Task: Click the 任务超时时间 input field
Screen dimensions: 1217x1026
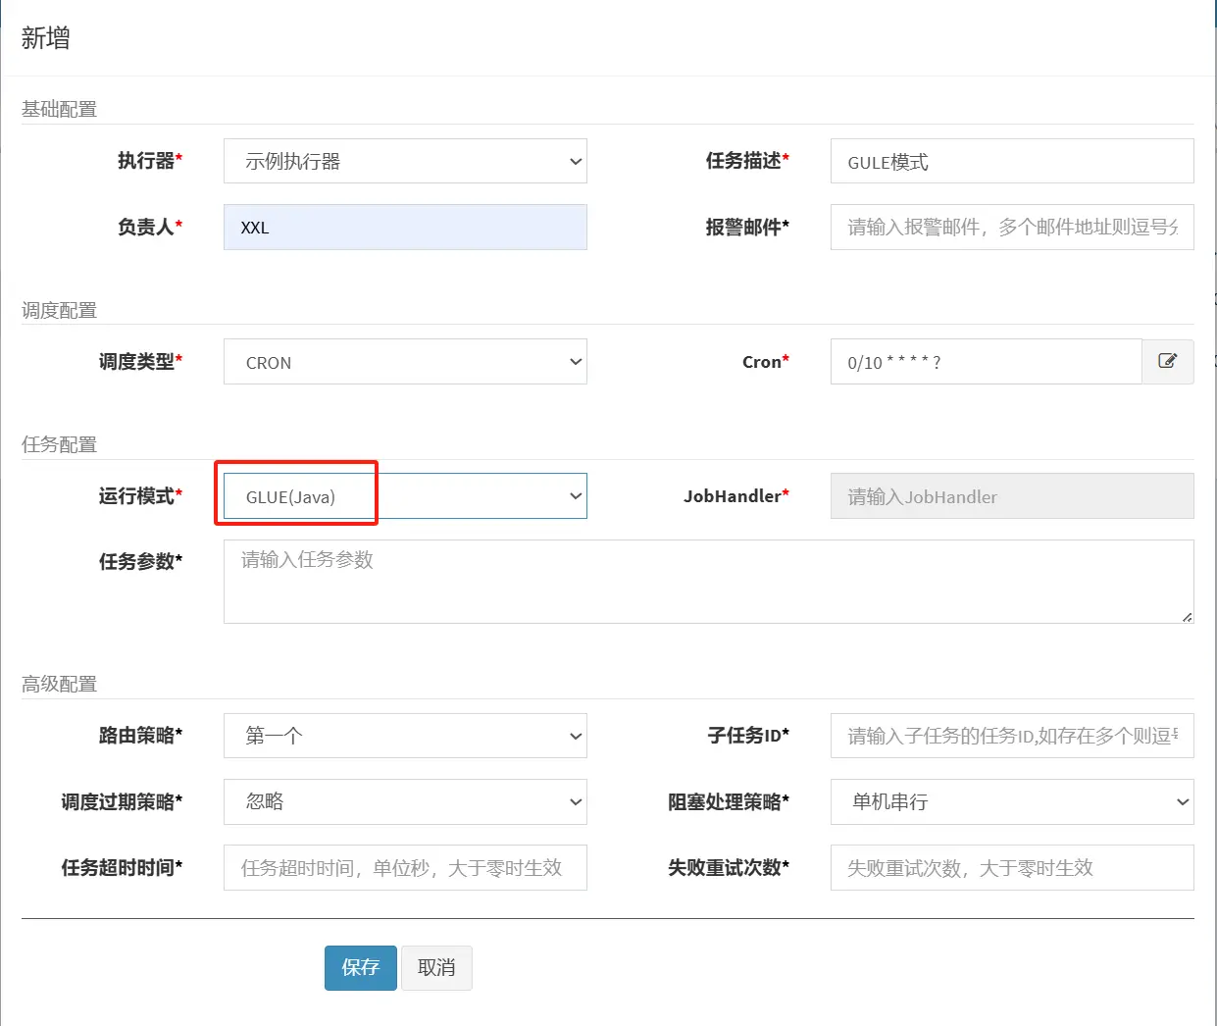Action: coord(404,867)
